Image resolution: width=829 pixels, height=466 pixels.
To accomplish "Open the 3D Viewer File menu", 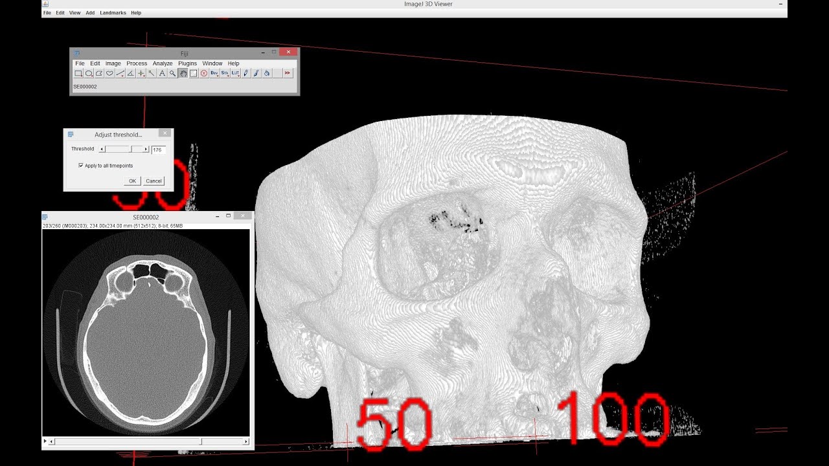I will tap(47, 13).
